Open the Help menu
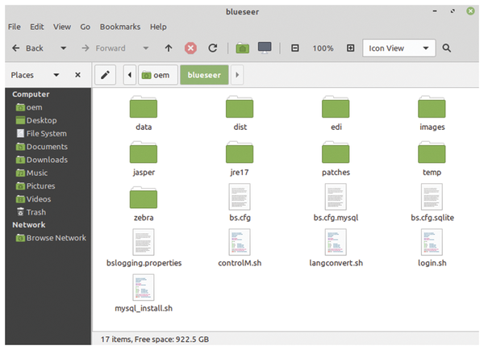 pos(158,27)
